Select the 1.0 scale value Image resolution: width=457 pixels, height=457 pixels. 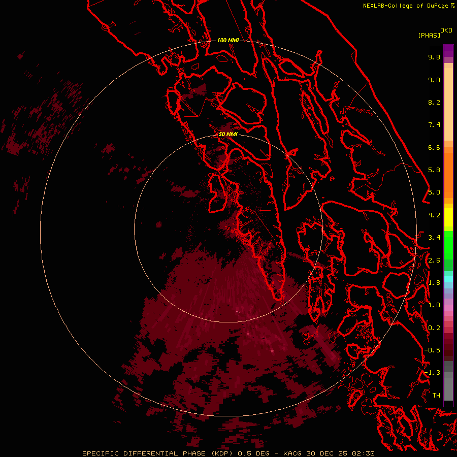tap(434, 305)
